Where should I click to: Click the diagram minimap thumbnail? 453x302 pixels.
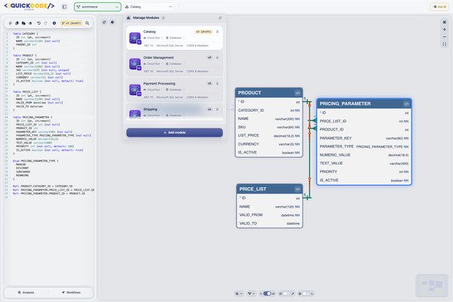coord(432,285)
